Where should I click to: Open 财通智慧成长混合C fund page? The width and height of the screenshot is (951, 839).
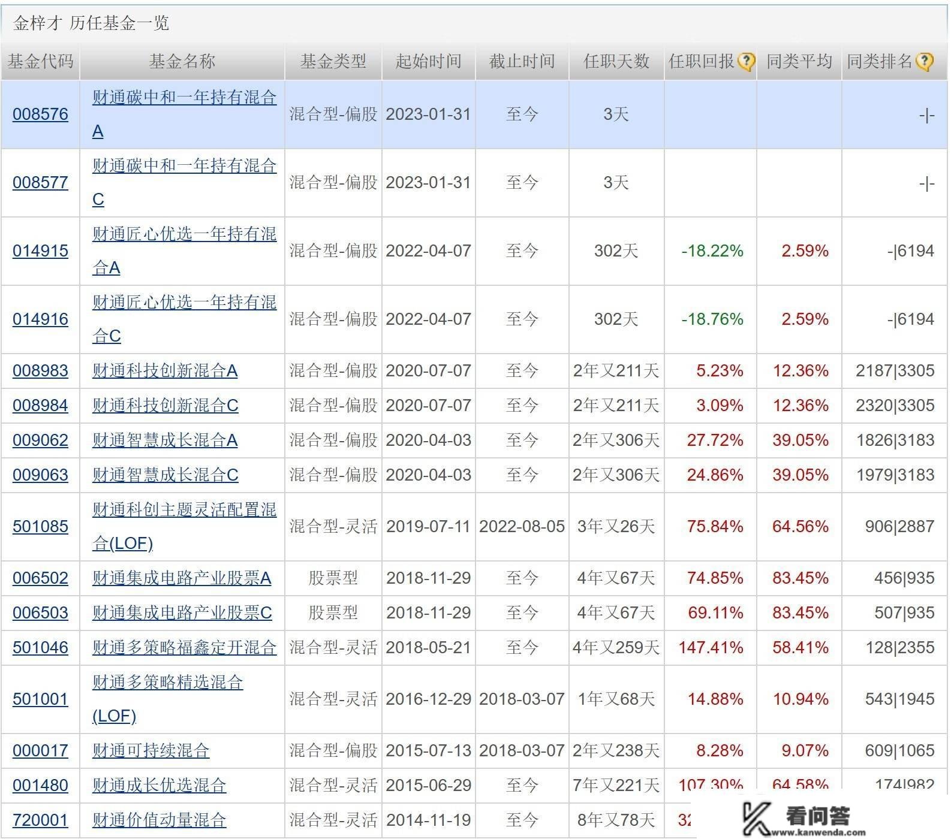165,475
